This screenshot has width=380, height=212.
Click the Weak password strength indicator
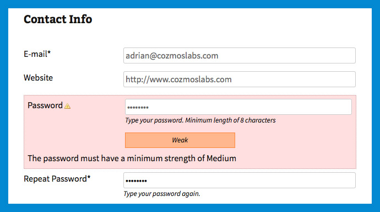click(180, 140)
